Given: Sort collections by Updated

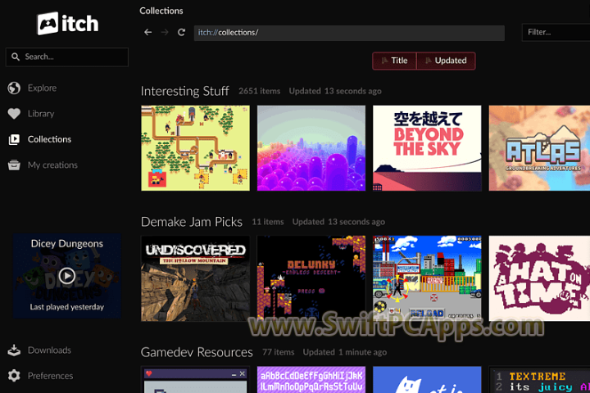Looking at the screenshot, I should coord(446,61).
